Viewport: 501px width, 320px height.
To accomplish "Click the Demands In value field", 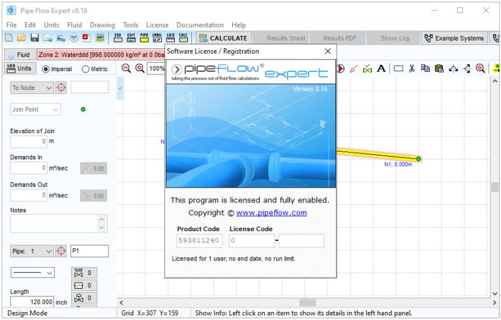I will 29,168.
